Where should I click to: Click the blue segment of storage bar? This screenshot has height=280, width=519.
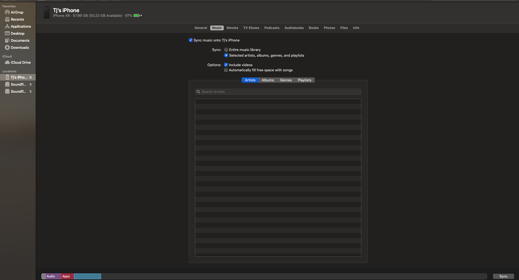pos(87,276)
